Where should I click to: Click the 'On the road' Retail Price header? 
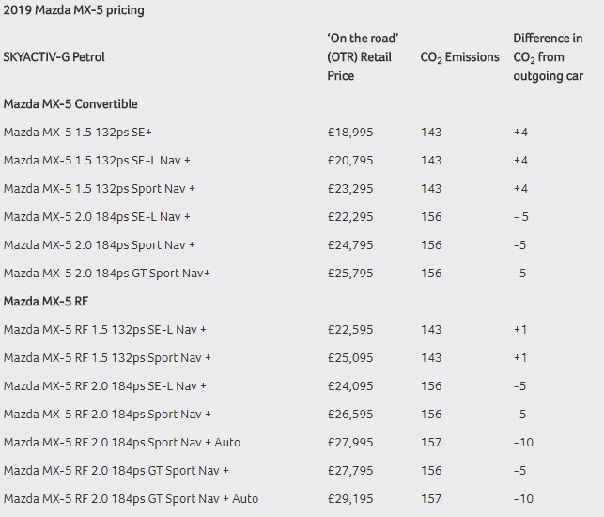point(363,56)
